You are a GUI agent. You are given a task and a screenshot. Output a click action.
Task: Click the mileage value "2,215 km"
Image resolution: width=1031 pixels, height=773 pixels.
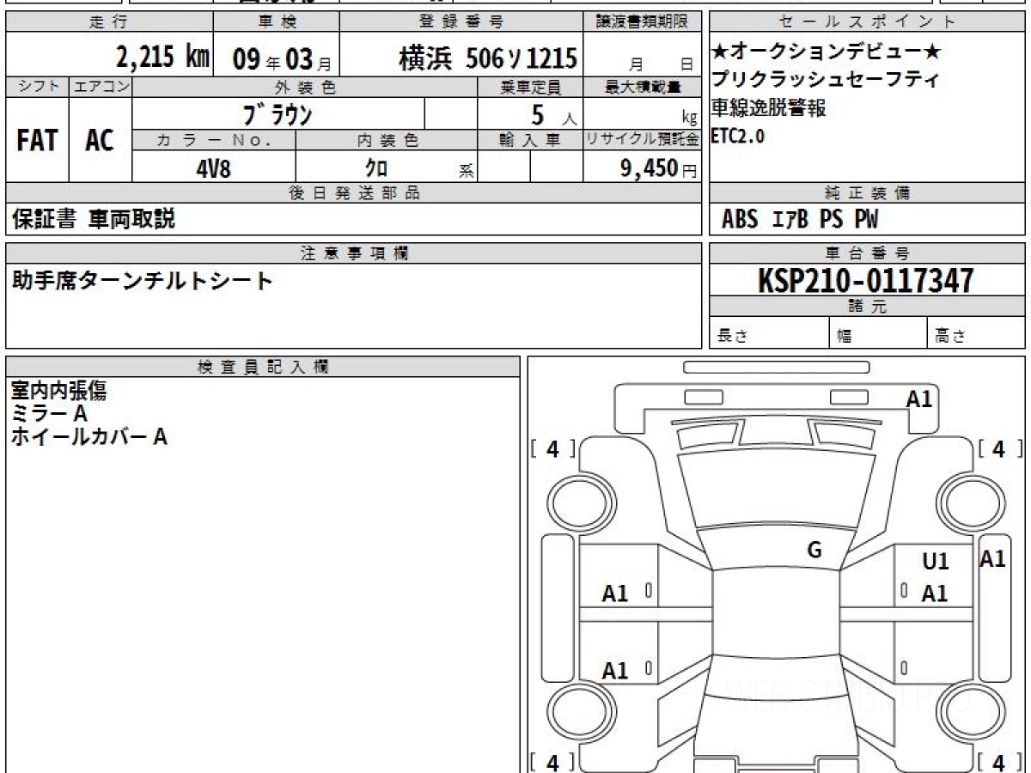point(162,58)
